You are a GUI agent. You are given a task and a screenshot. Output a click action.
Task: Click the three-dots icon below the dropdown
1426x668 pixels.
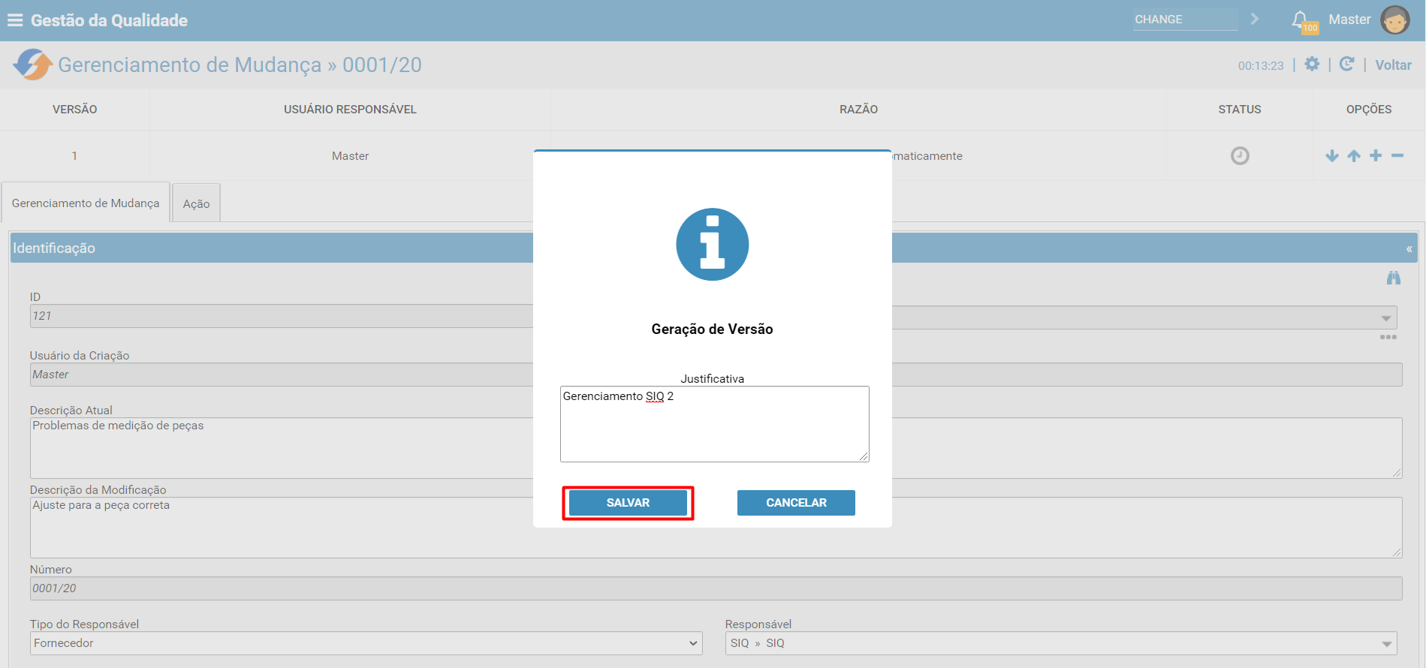click(x=1388, y=337)
